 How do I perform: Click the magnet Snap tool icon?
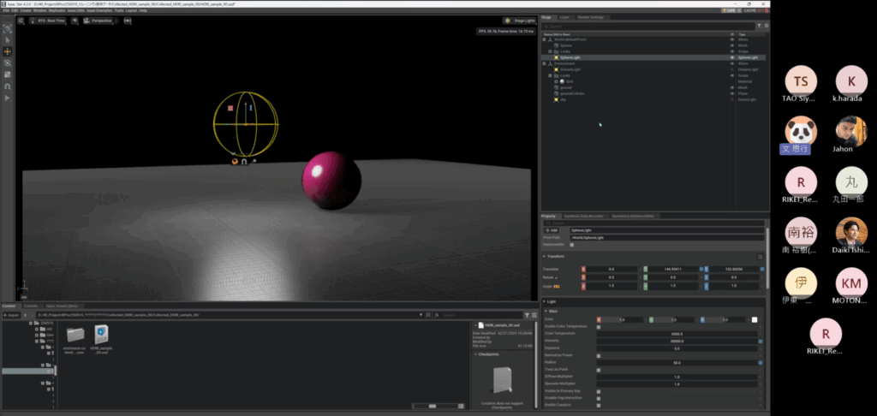point(8,86)
